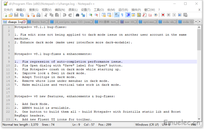
Task: Open the 文件(F) menu
Action: point(8,10)
